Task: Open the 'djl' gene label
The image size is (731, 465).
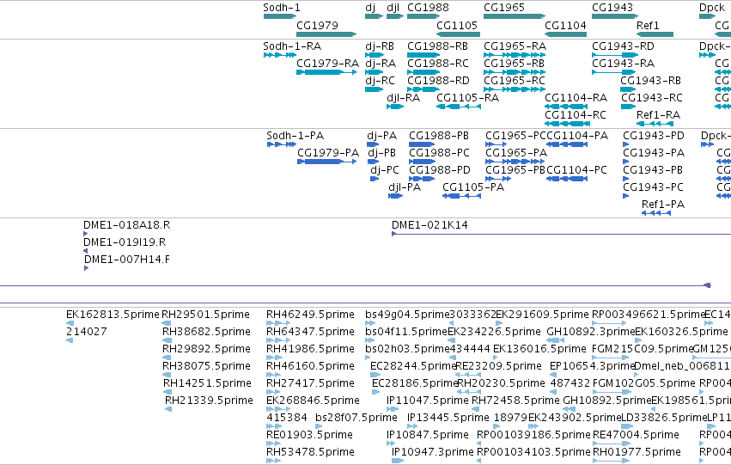Action: (x=393, y=8)
